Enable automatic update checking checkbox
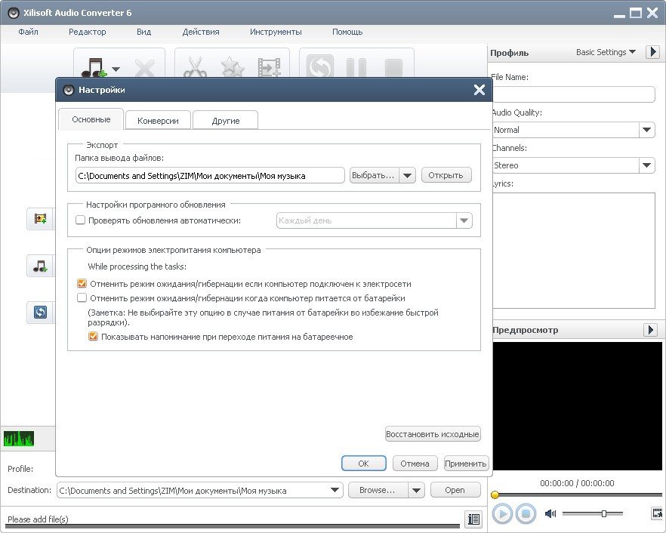The width and height of the screenshot is (666, 533). pyautogui.click(x=81, y=220)
